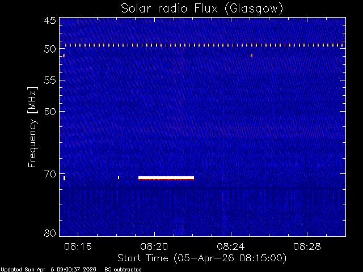Click the orange spot near 08:25 at 51 MHz
Screen dimensions: 363x272
251,56
